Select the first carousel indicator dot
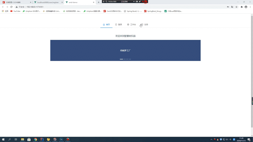This screenshot has height=142, width=253. pos(121,59)
